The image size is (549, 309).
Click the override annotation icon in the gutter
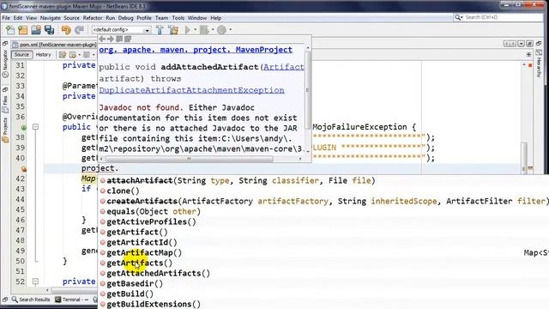point(24,128)
